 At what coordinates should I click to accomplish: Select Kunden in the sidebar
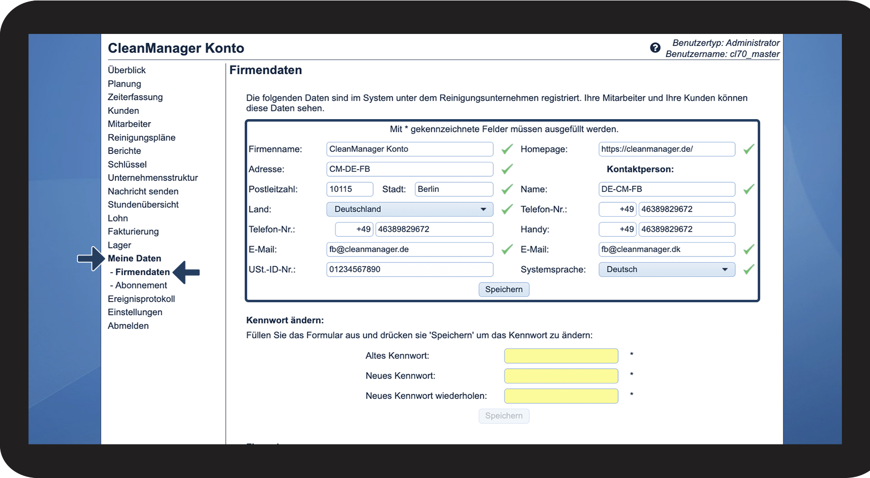[x=124, y=111]
